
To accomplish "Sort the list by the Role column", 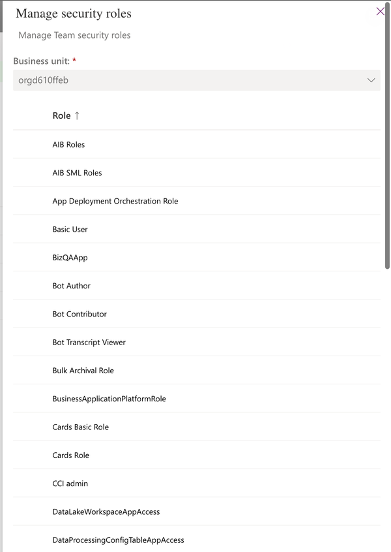I will 61,115.
